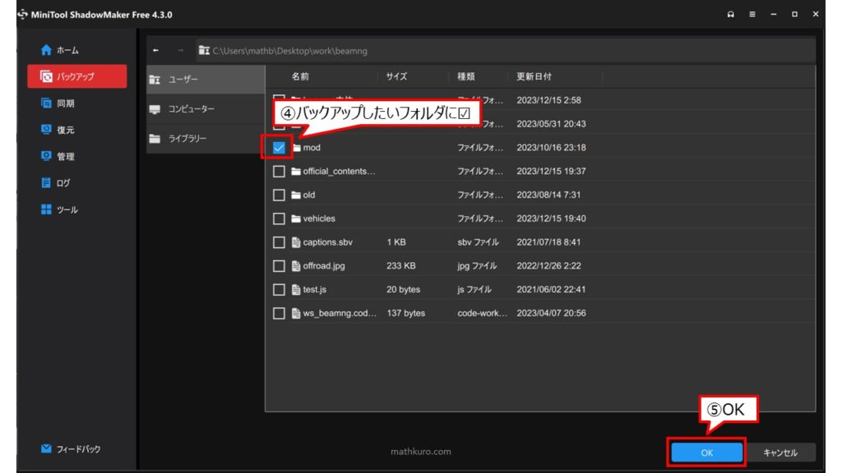Check the captions.sbv file checkbox
This screenshot has width=842, height=473.
point(279,242)
